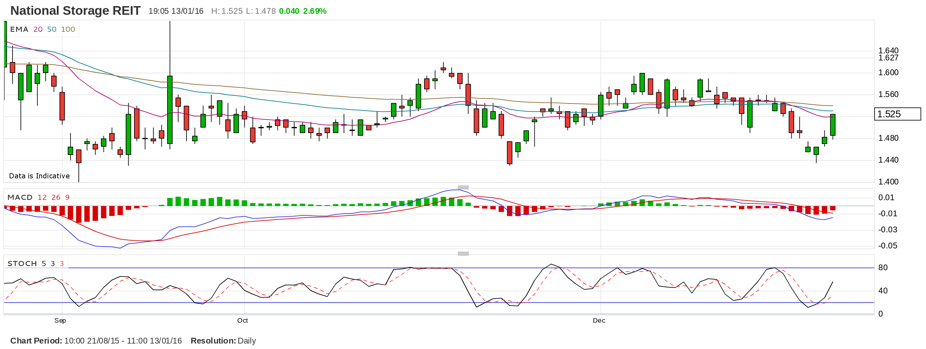Select the EMA 50 period value
Viewport: 926px width, 349px height.
(52, 30)
